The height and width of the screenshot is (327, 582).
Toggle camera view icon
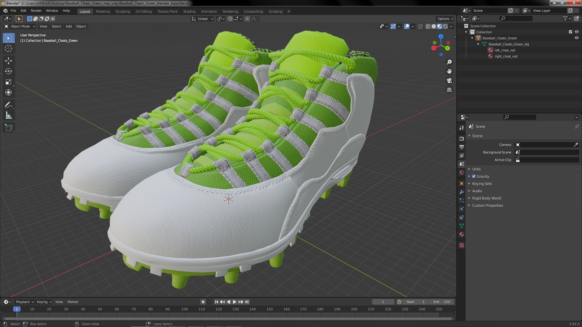[449, 81]
